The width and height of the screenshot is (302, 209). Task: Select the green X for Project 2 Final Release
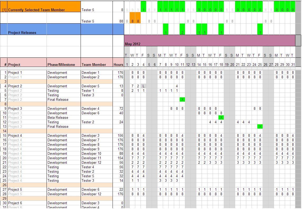coord(182,100)
